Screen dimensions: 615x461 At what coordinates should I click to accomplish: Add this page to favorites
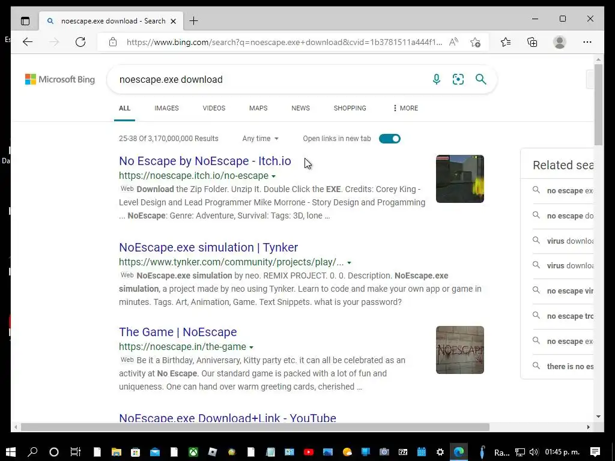coord(476,42)
